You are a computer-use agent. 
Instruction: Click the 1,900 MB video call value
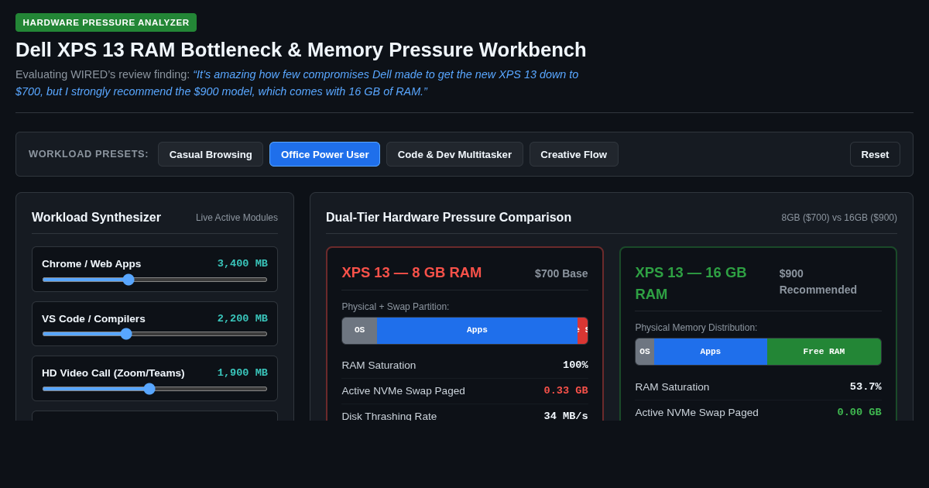coord(242,373)
